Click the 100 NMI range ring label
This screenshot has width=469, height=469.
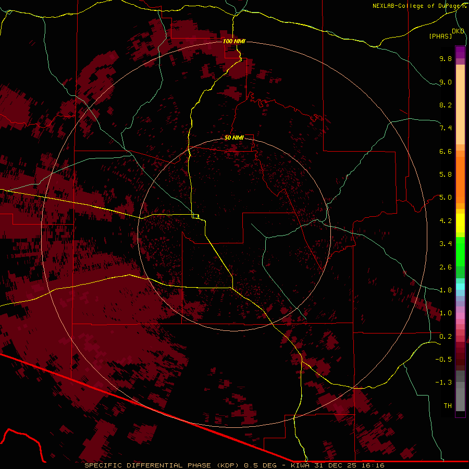coord(234,41)
